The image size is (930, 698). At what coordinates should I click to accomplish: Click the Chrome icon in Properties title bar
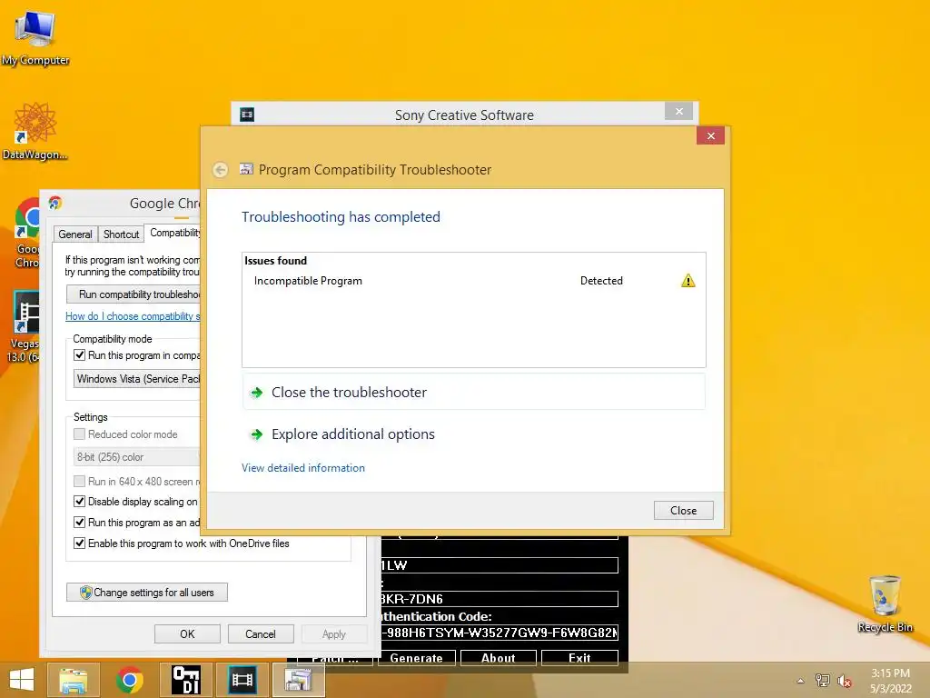[x=55, y=203]
